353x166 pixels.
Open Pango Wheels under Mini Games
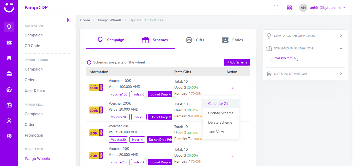click(x=37, y=159)
